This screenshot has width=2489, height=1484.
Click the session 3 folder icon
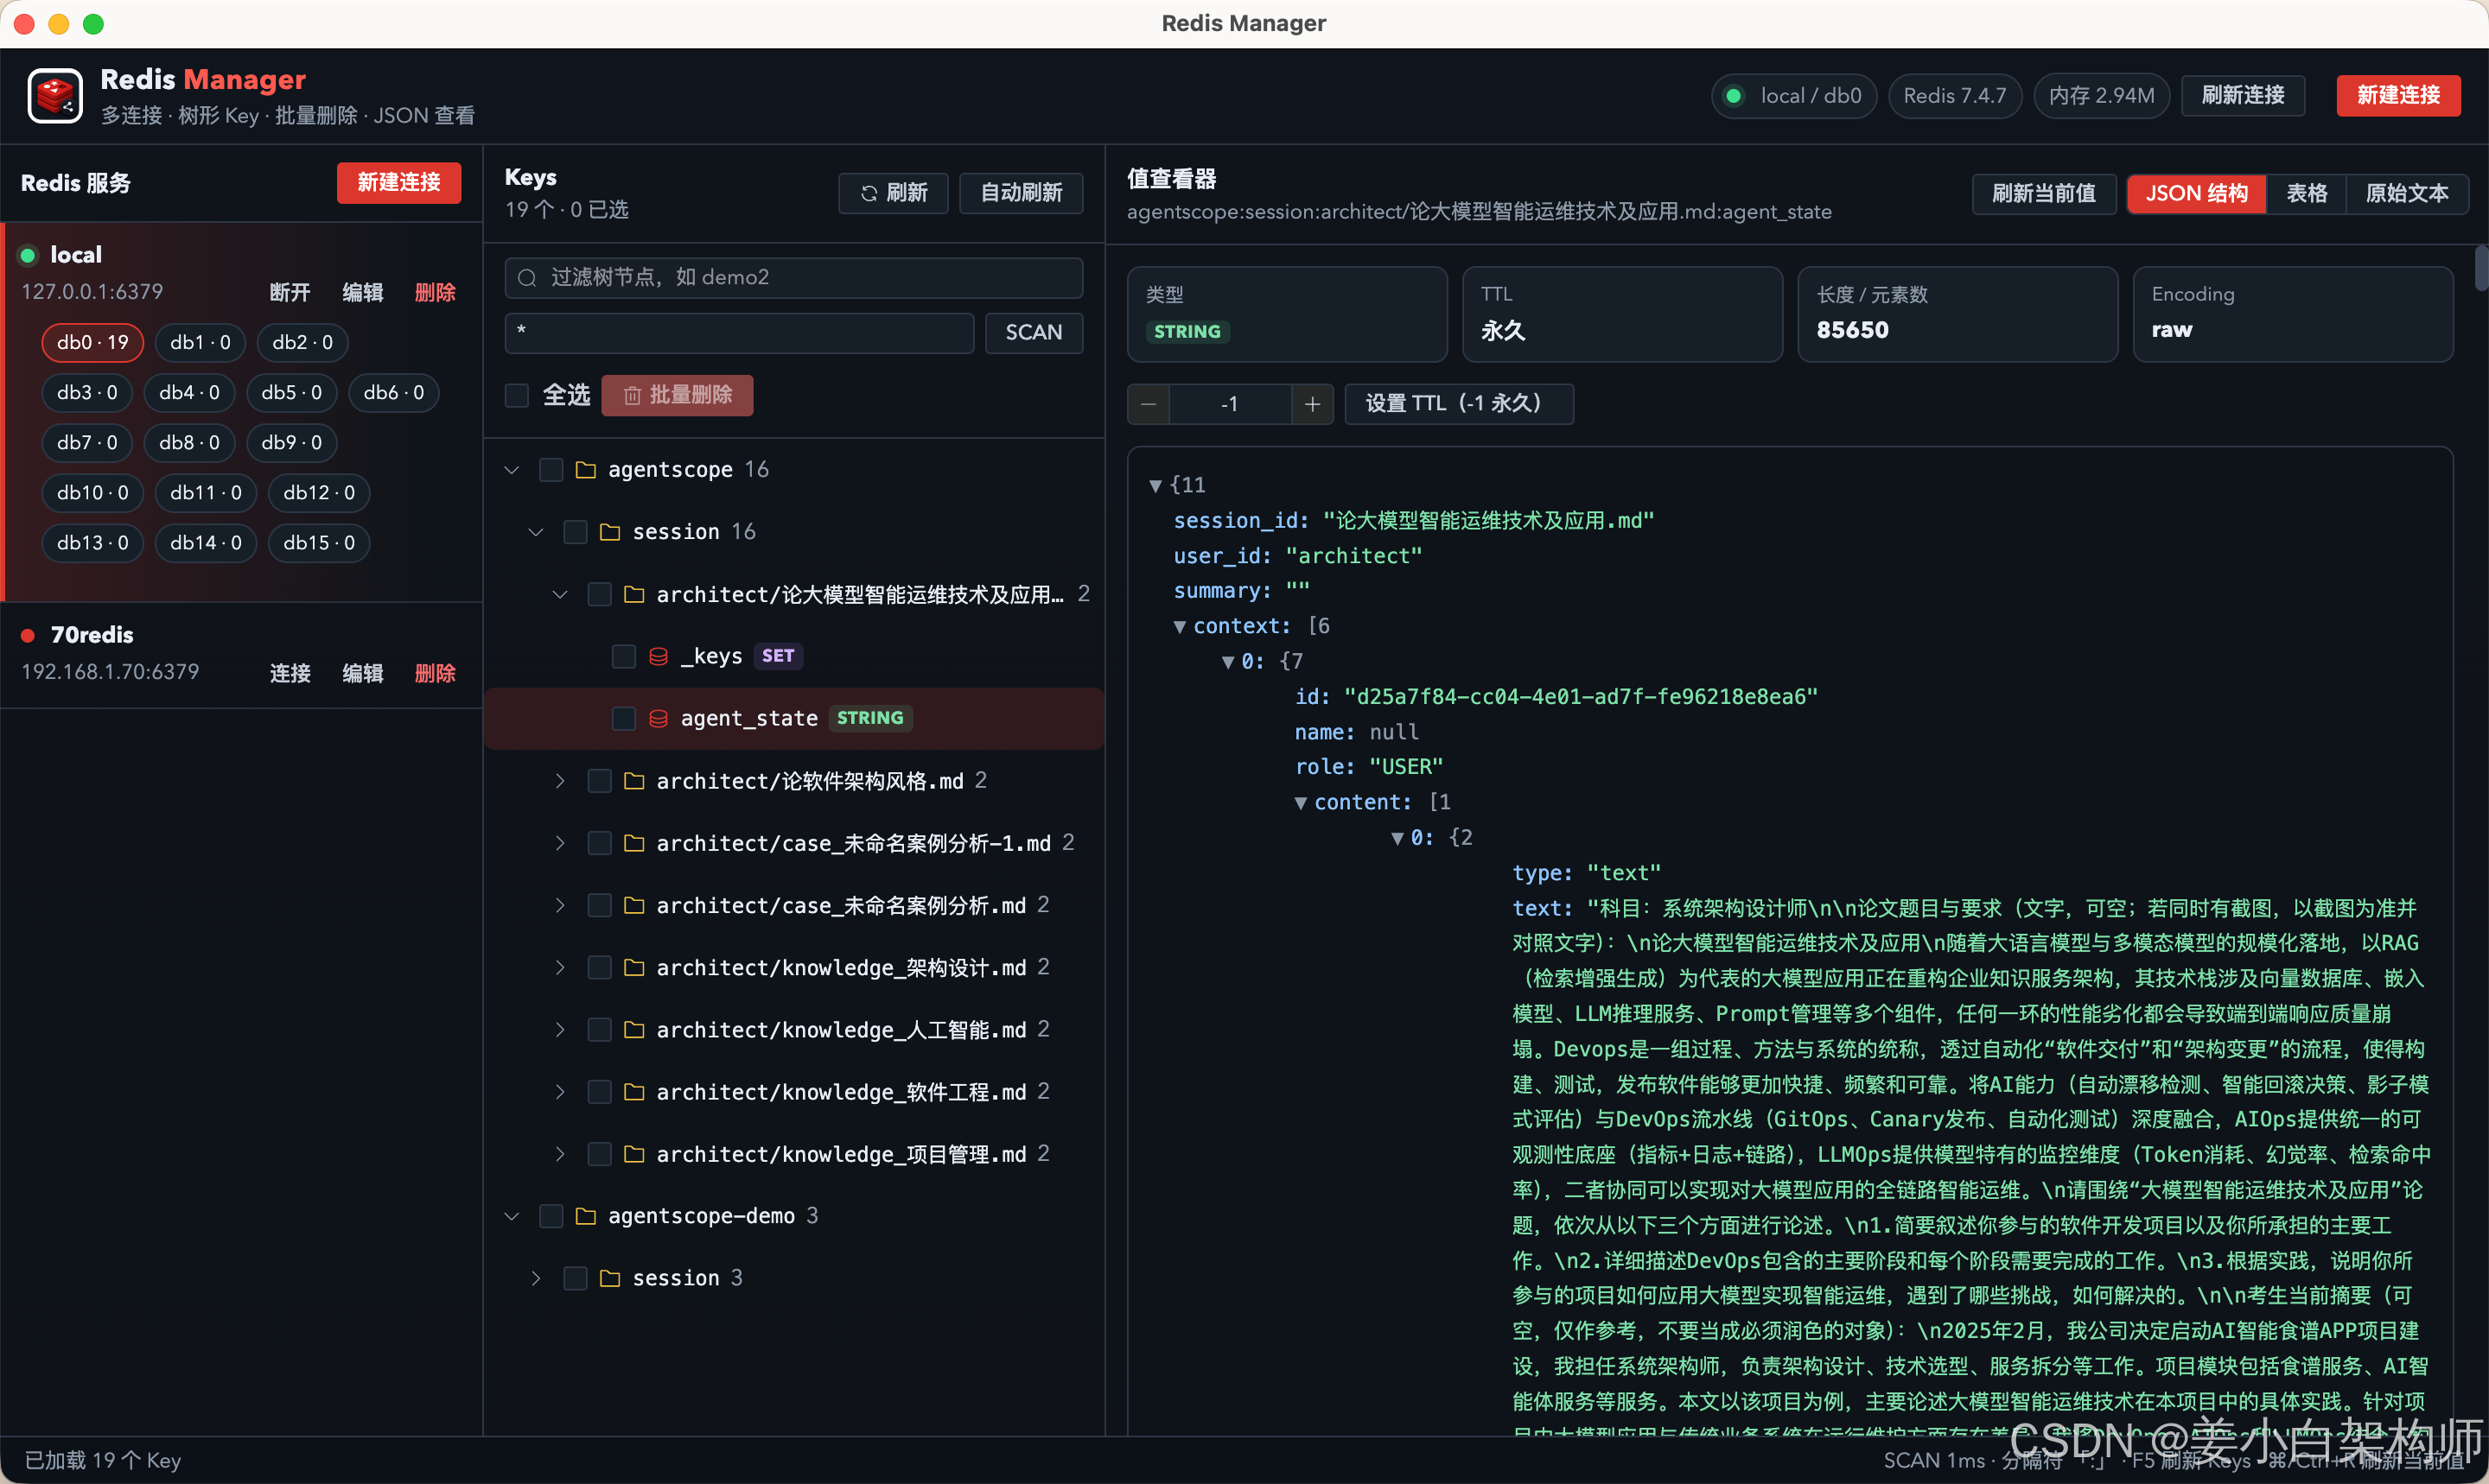pos(610,1278)
